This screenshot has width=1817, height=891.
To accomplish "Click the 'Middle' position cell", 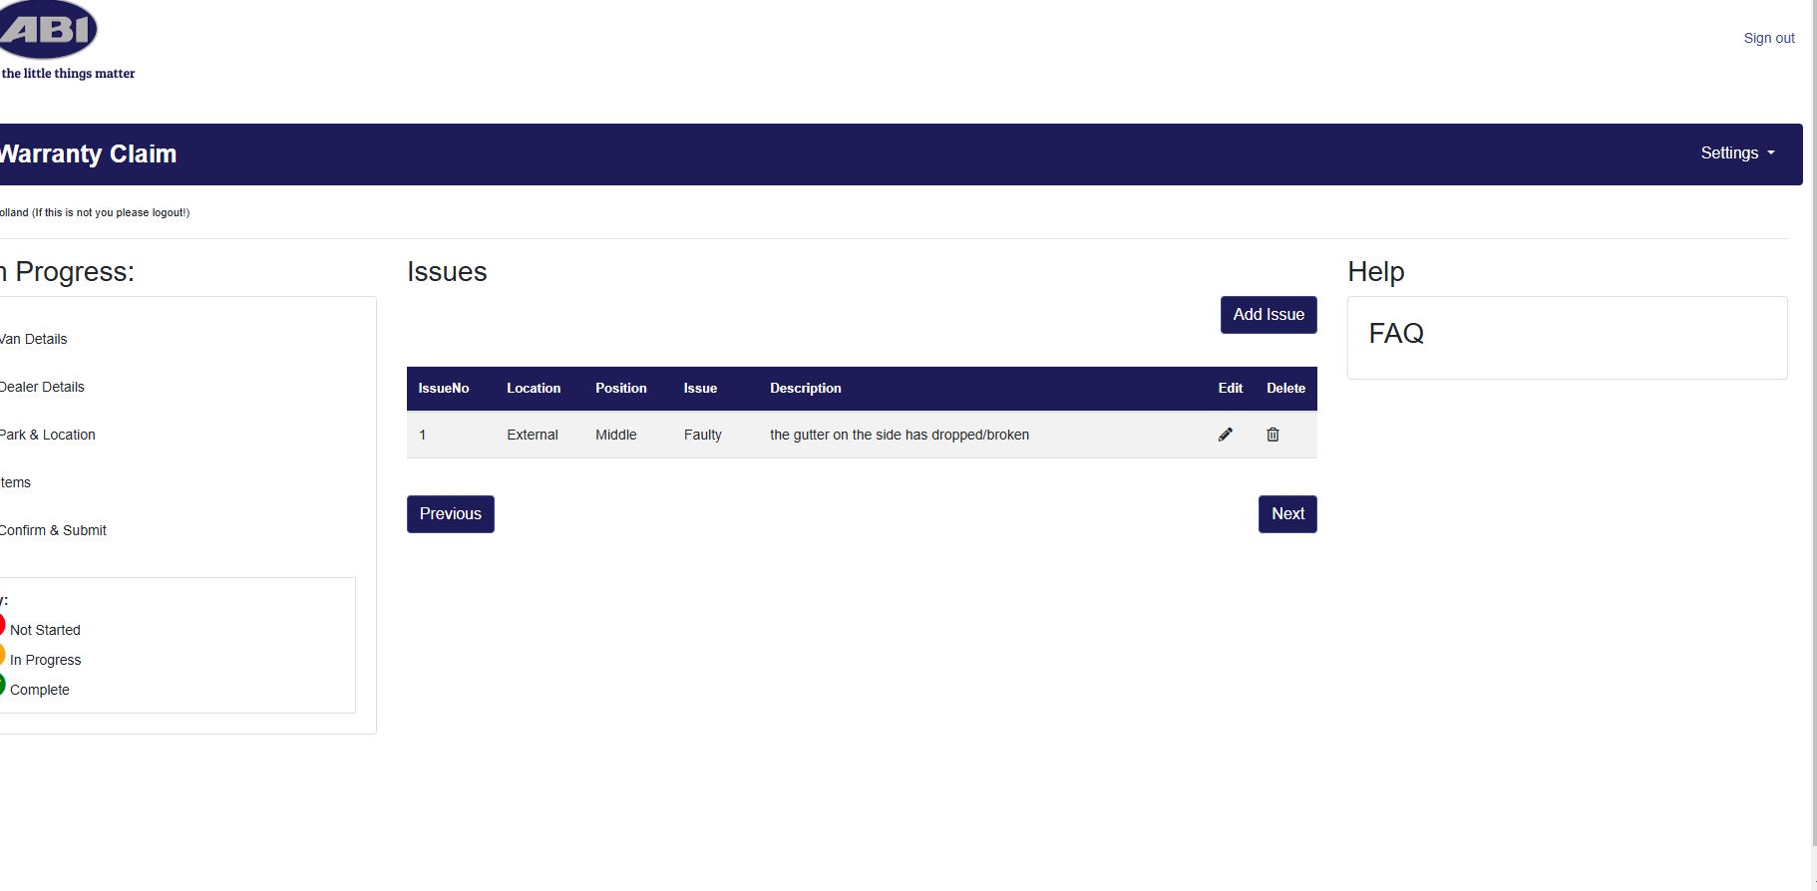I will (616, 435).
